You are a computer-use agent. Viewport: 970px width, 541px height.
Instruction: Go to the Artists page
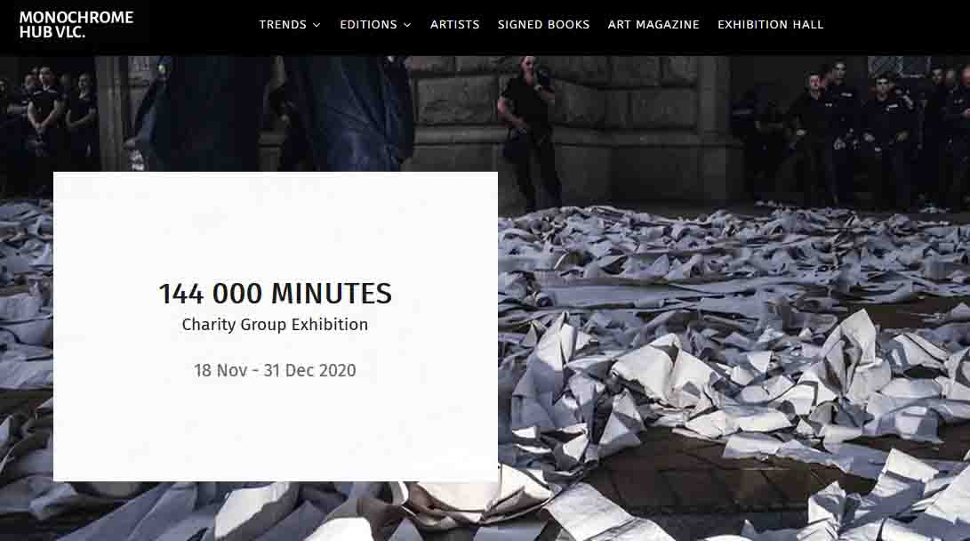coord(454,25)
